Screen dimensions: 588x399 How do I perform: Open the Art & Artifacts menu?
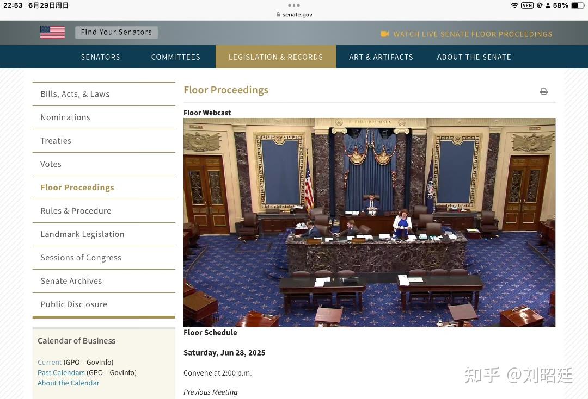point(381,57)
